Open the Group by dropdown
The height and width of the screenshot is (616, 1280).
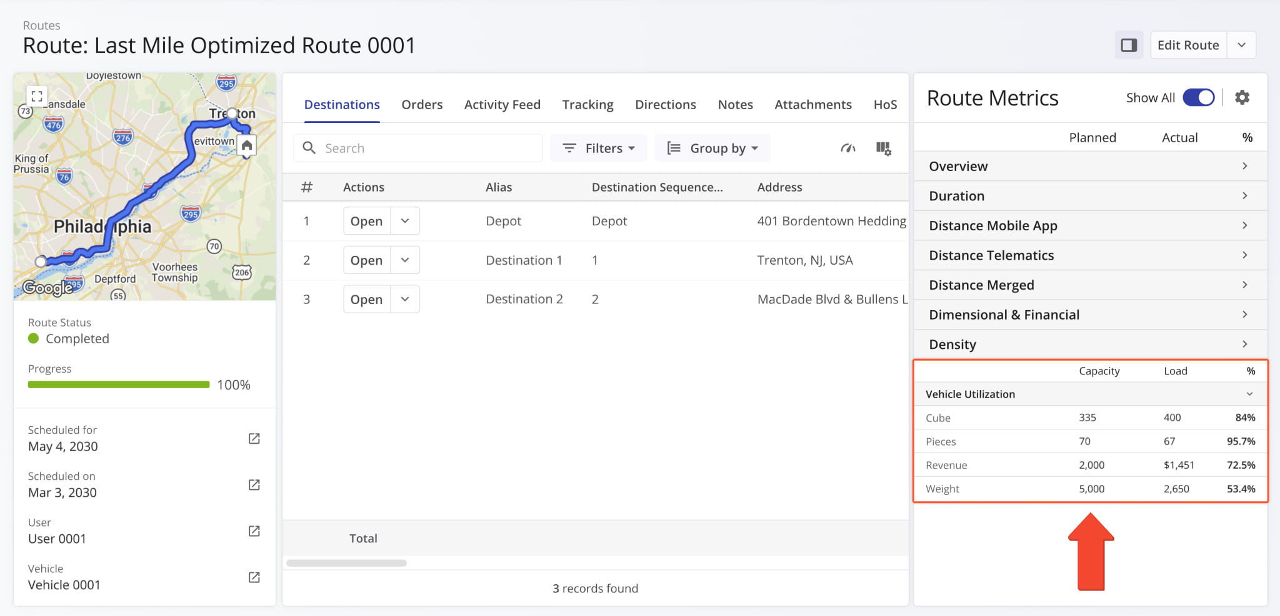coord(712,148)
